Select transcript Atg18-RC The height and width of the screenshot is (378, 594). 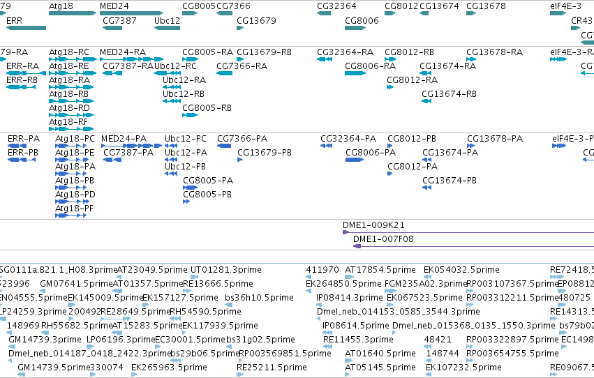[x=69, y=52]
